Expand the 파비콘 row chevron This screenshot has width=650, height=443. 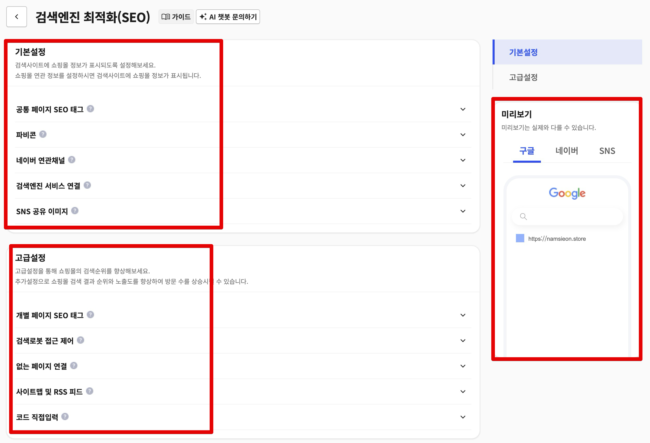click(463, 135)
